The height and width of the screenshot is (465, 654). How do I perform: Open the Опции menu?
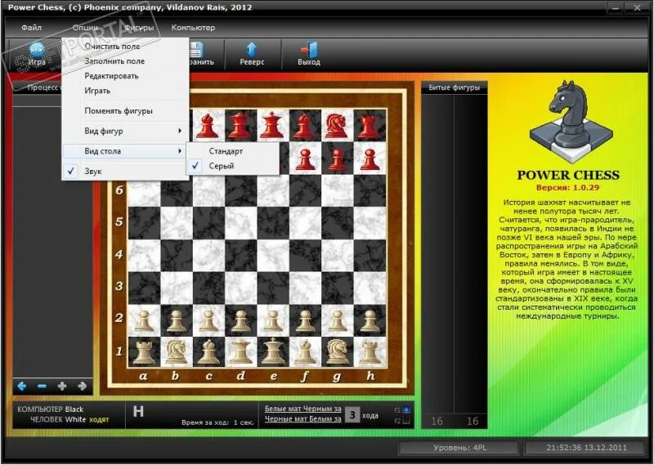point(85,28)
